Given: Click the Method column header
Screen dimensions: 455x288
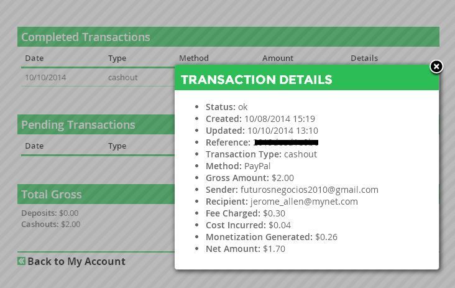Looking at the screenshot, I should tap(194, 58).
